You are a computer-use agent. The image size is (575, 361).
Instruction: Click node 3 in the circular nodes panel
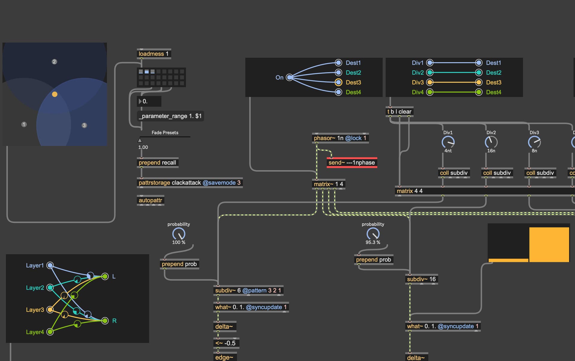[x=84, y=125]
